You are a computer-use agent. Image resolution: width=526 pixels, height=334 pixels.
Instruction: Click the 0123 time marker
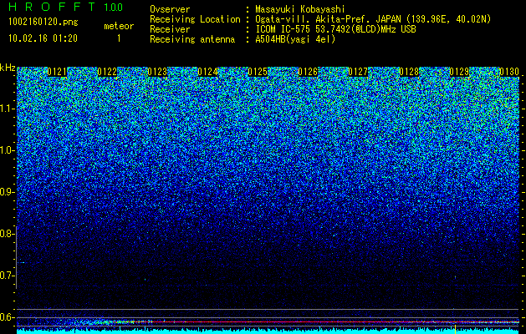coord(157,72)
